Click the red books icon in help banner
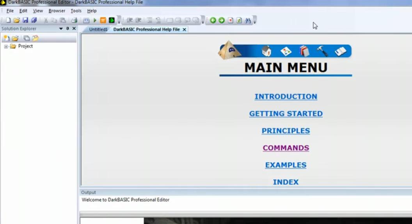The image size is (412, 224). pos(304,51)
